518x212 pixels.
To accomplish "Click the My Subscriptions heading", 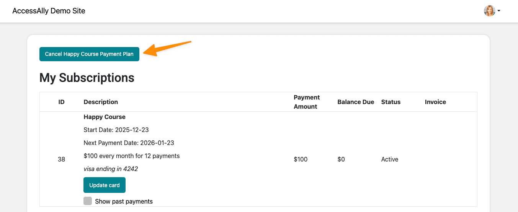I will click(x=87, y=78).
